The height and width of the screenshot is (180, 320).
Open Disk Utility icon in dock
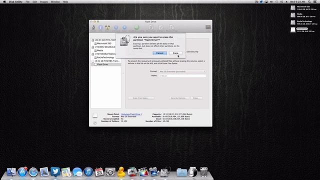165,172
